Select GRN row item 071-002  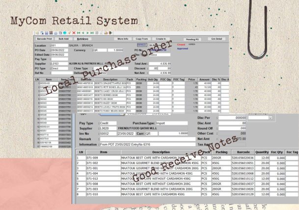click(104, 163)
